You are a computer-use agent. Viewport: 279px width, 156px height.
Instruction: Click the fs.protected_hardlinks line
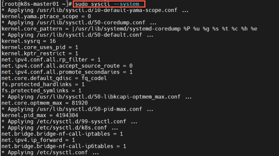[43, 84]
